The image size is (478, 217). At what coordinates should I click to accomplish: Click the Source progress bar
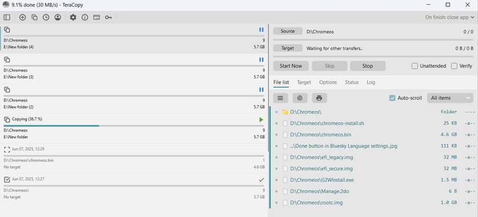tap(373, 39)
